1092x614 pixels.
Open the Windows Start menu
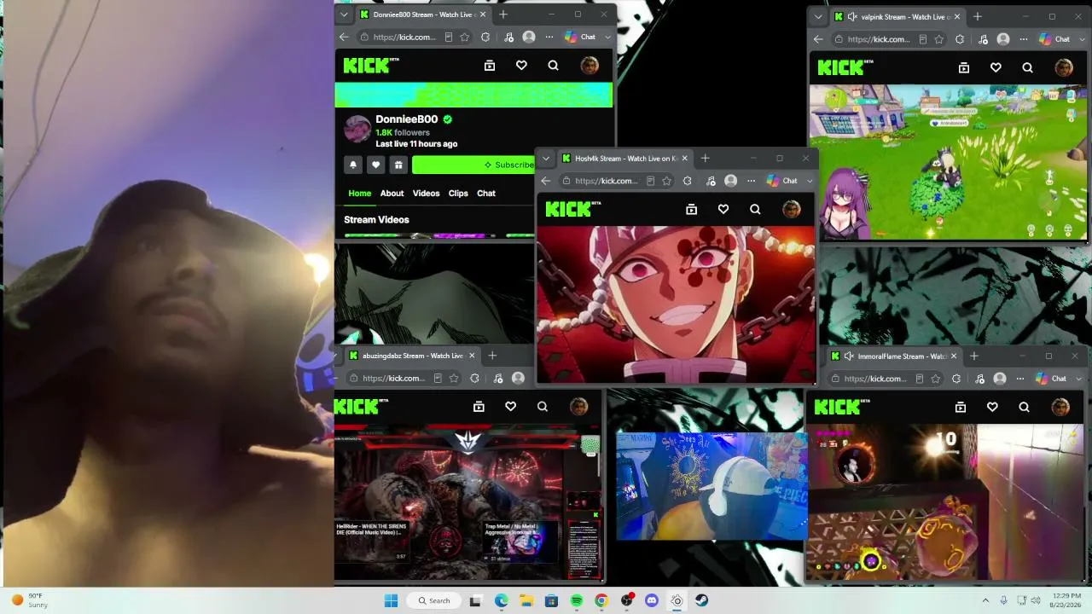[x=391, y=600]
